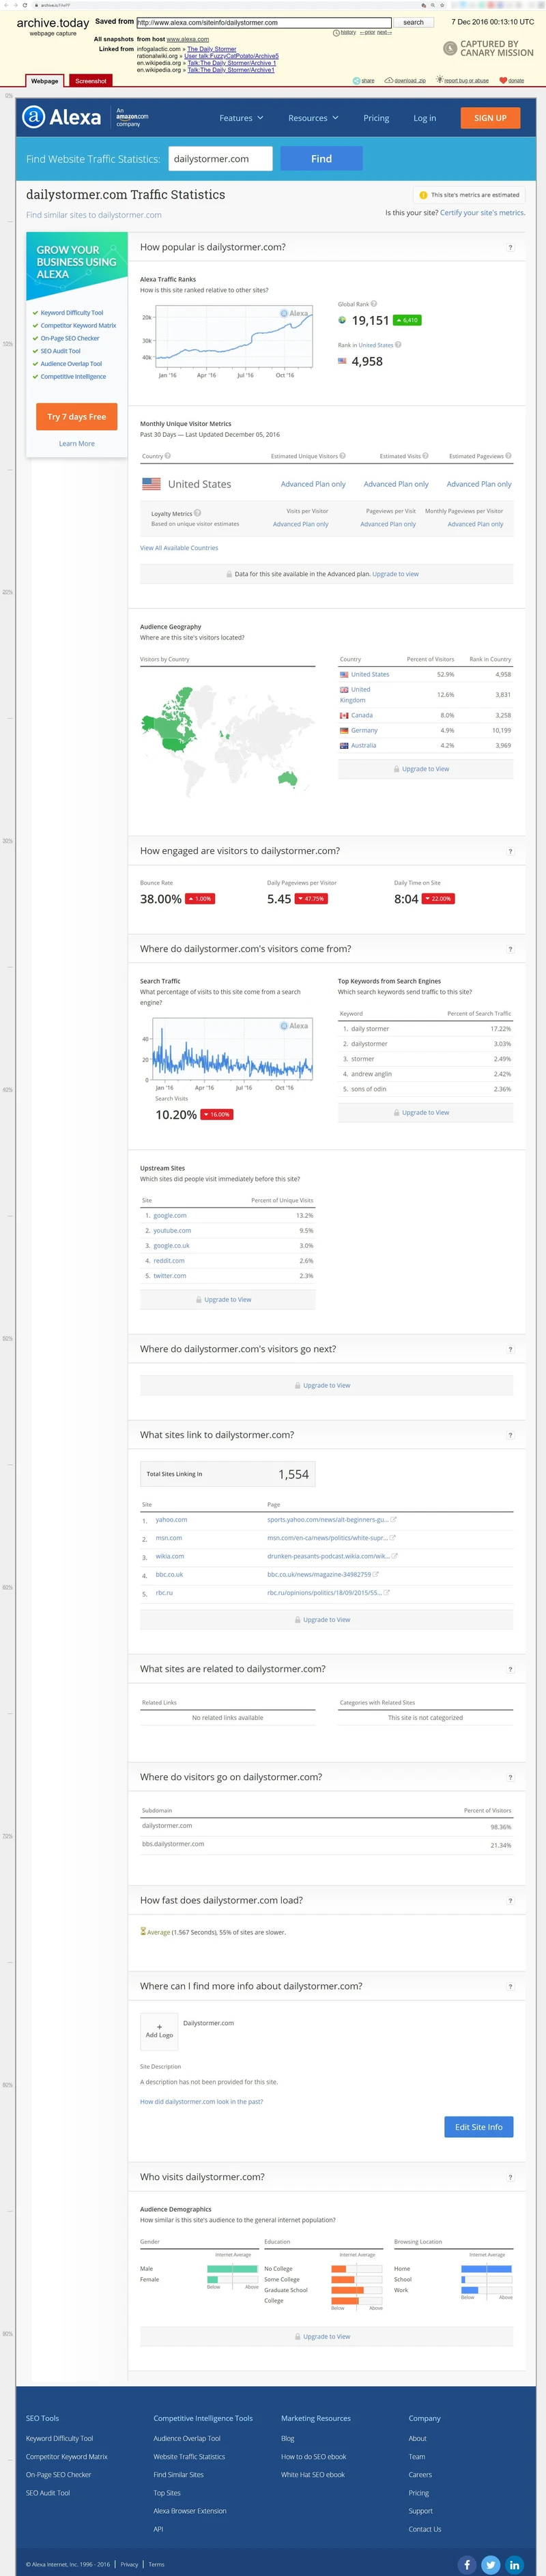Click the help icon beside 'How popular is dailystormer.com?'
This screenshot has height=2576, width=546.
point(510,247)
